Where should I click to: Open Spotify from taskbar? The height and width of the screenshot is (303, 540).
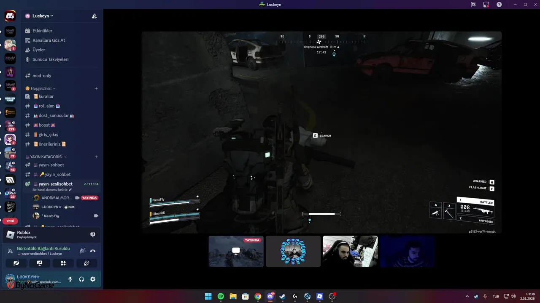pos(221,296)
